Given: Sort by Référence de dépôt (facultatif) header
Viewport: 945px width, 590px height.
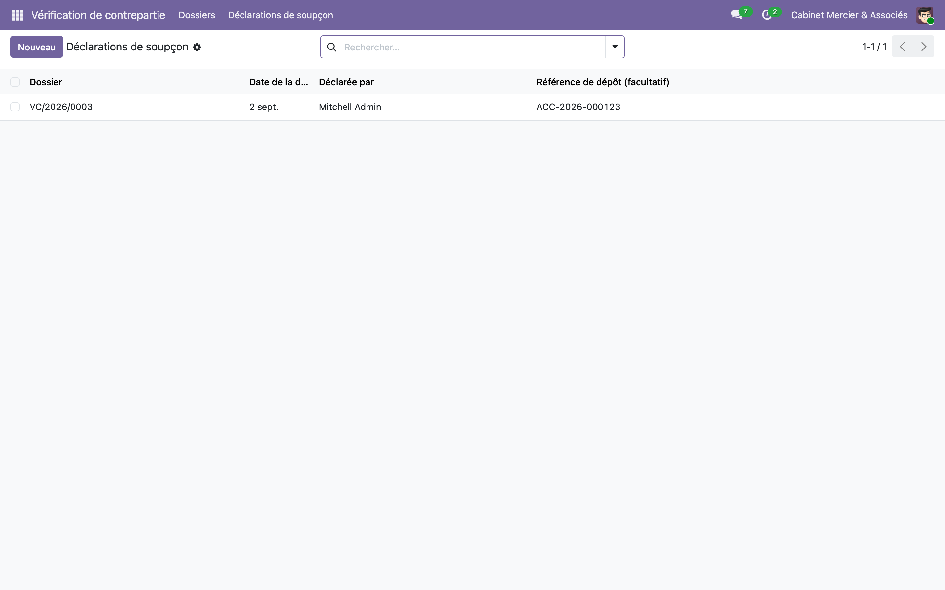Looking at the screenshot, I should pos(602,82).
